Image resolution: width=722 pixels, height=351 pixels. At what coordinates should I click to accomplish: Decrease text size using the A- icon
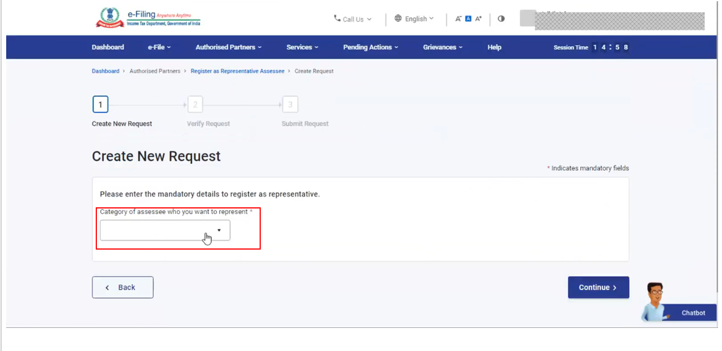coord(458,19)
